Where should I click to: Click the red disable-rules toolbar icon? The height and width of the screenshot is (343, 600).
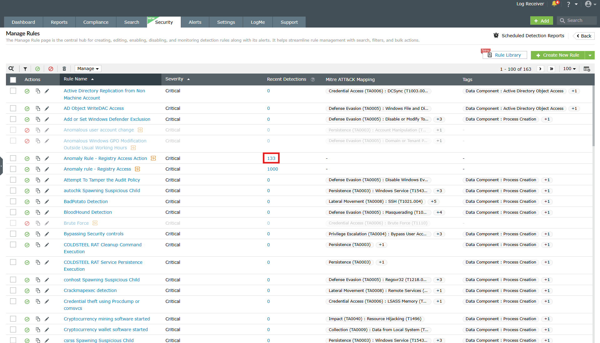coord(51,69)
